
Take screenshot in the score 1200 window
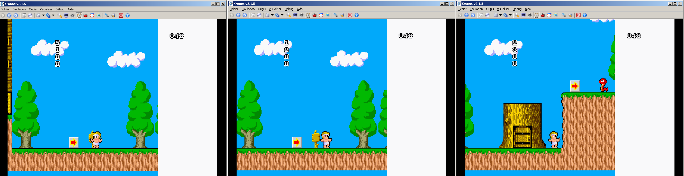327,15
